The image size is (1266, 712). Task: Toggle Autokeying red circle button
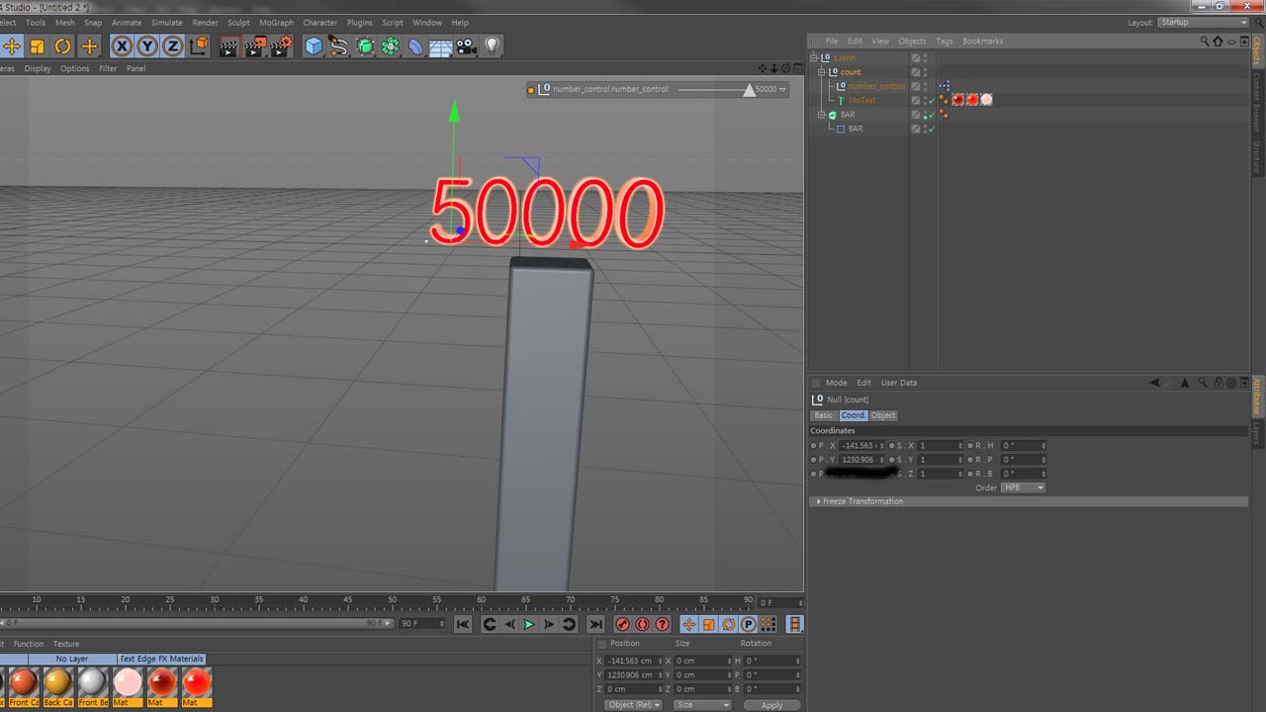643,624
